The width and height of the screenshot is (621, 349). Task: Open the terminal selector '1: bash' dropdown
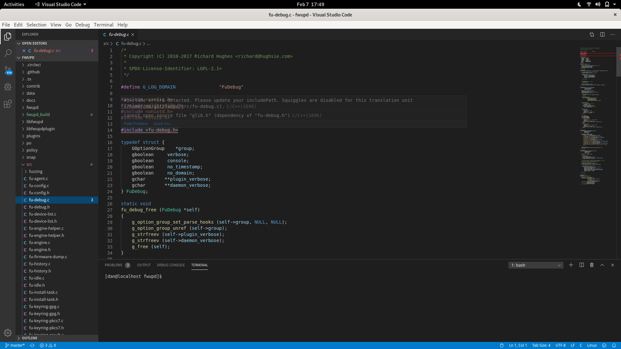(536, 265)
